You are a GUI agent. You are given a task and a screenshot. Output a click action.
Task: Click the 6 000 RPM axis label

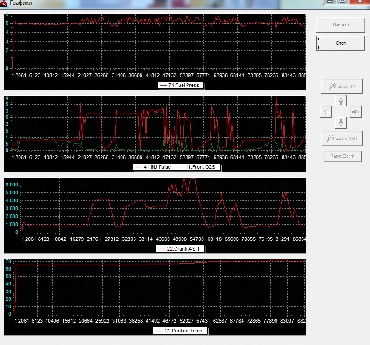(x=12, y=185)
